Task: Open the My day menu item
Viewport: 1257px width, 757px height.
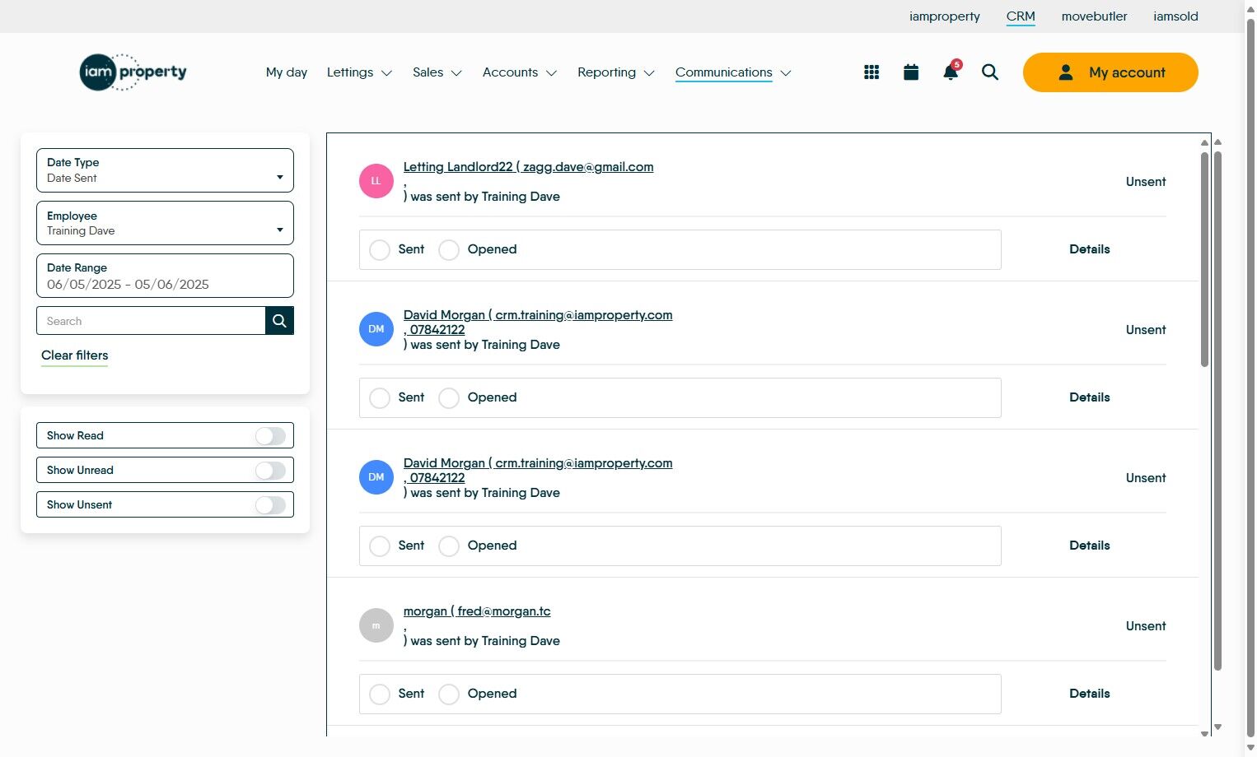Action: point(287,72)
